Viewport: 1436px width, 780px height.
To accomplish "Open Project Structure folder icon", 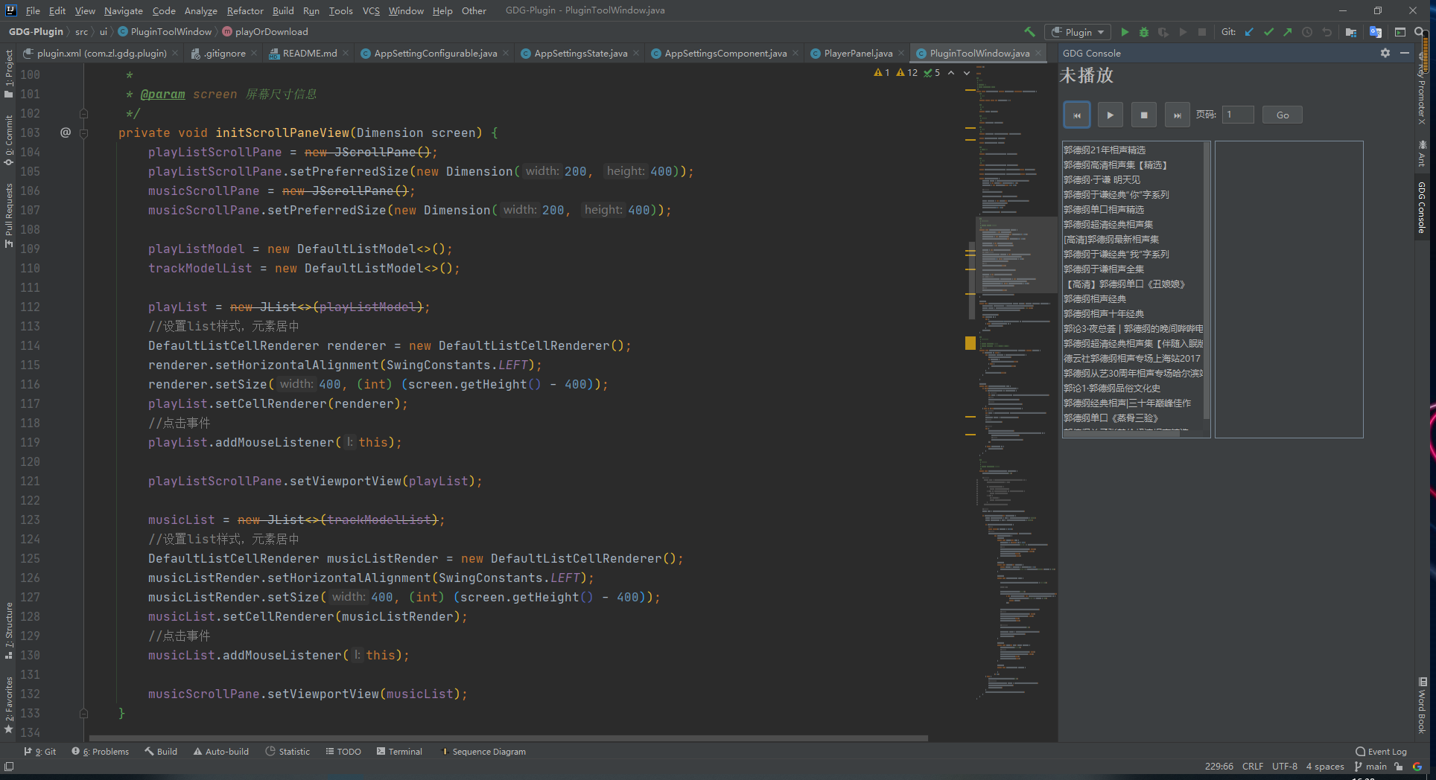I will [x=1351, y=32].
